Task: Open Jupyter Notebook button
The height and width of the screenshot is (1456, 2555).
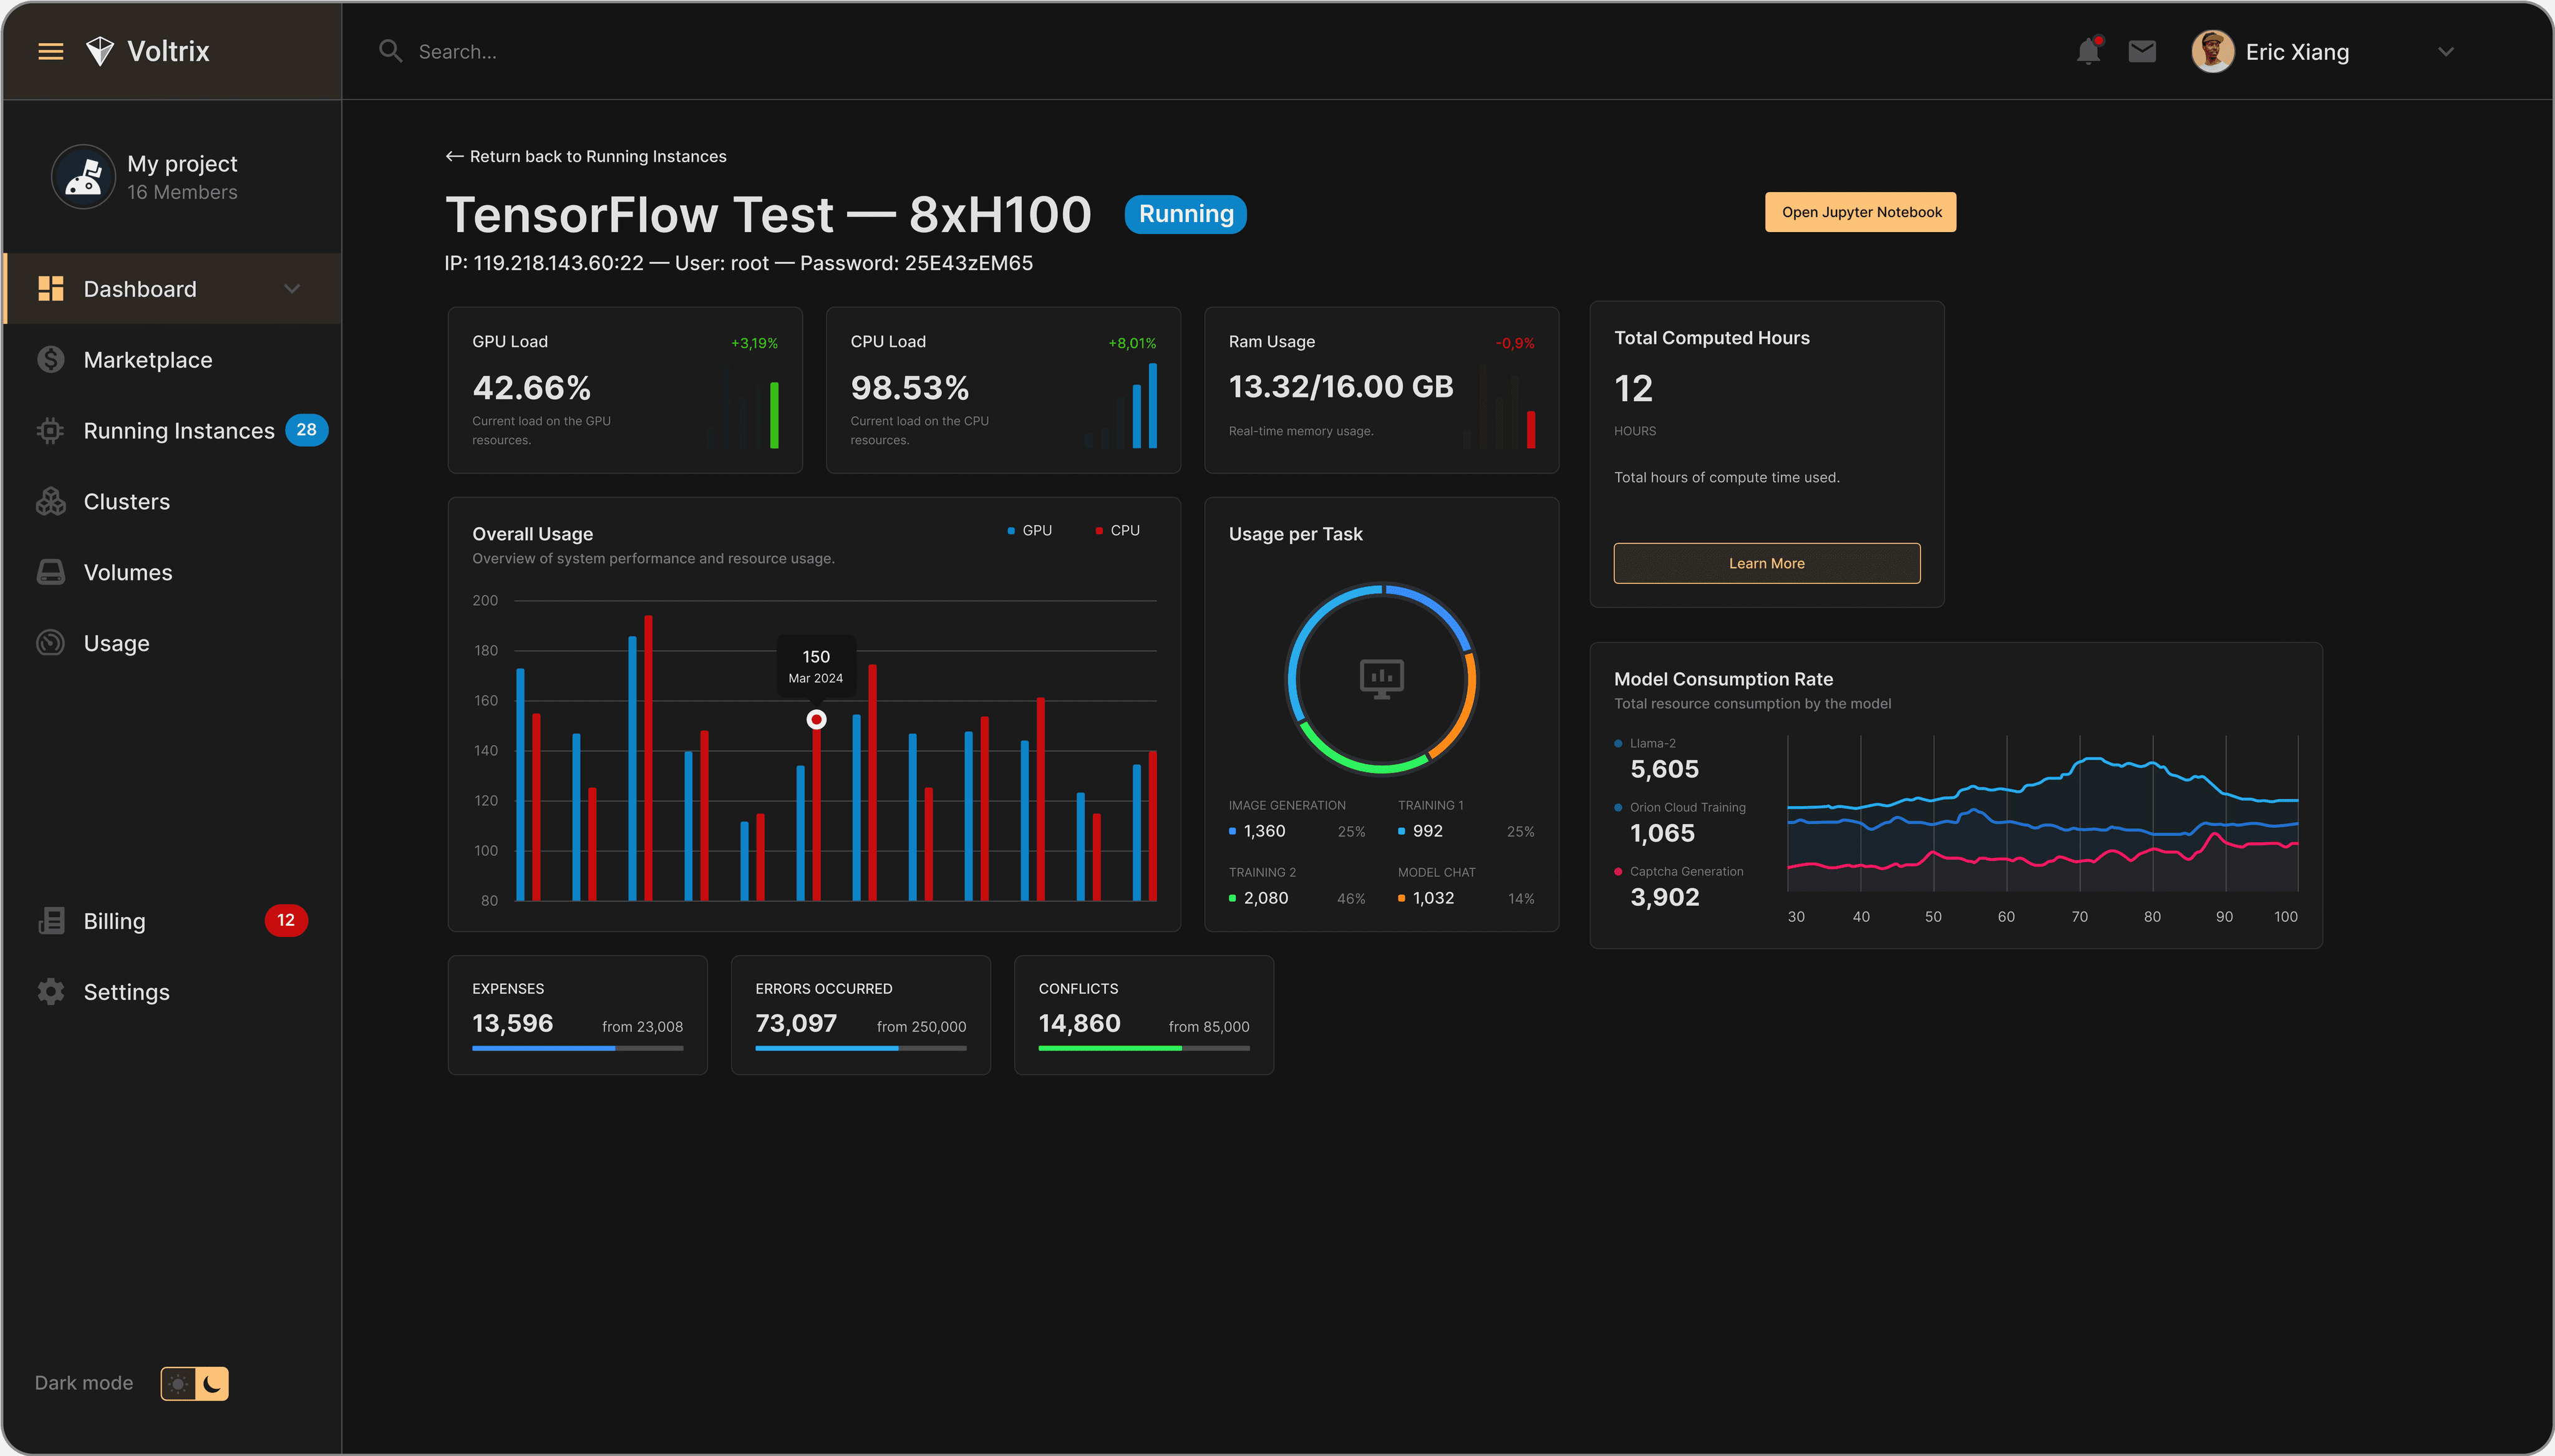Action: pyautogui.click(x=1860, y=212)
